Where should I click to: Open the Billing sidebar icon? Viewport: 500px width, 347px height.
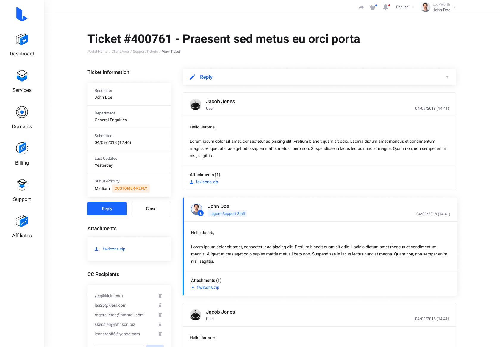tap(22, 148)
